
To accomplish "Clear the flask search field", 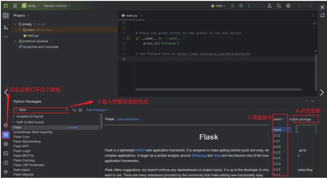I will tap(66, 110).
